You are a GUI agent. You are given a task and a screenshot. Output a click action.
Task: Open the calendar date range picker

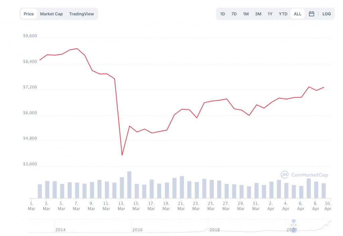(312, 14)
